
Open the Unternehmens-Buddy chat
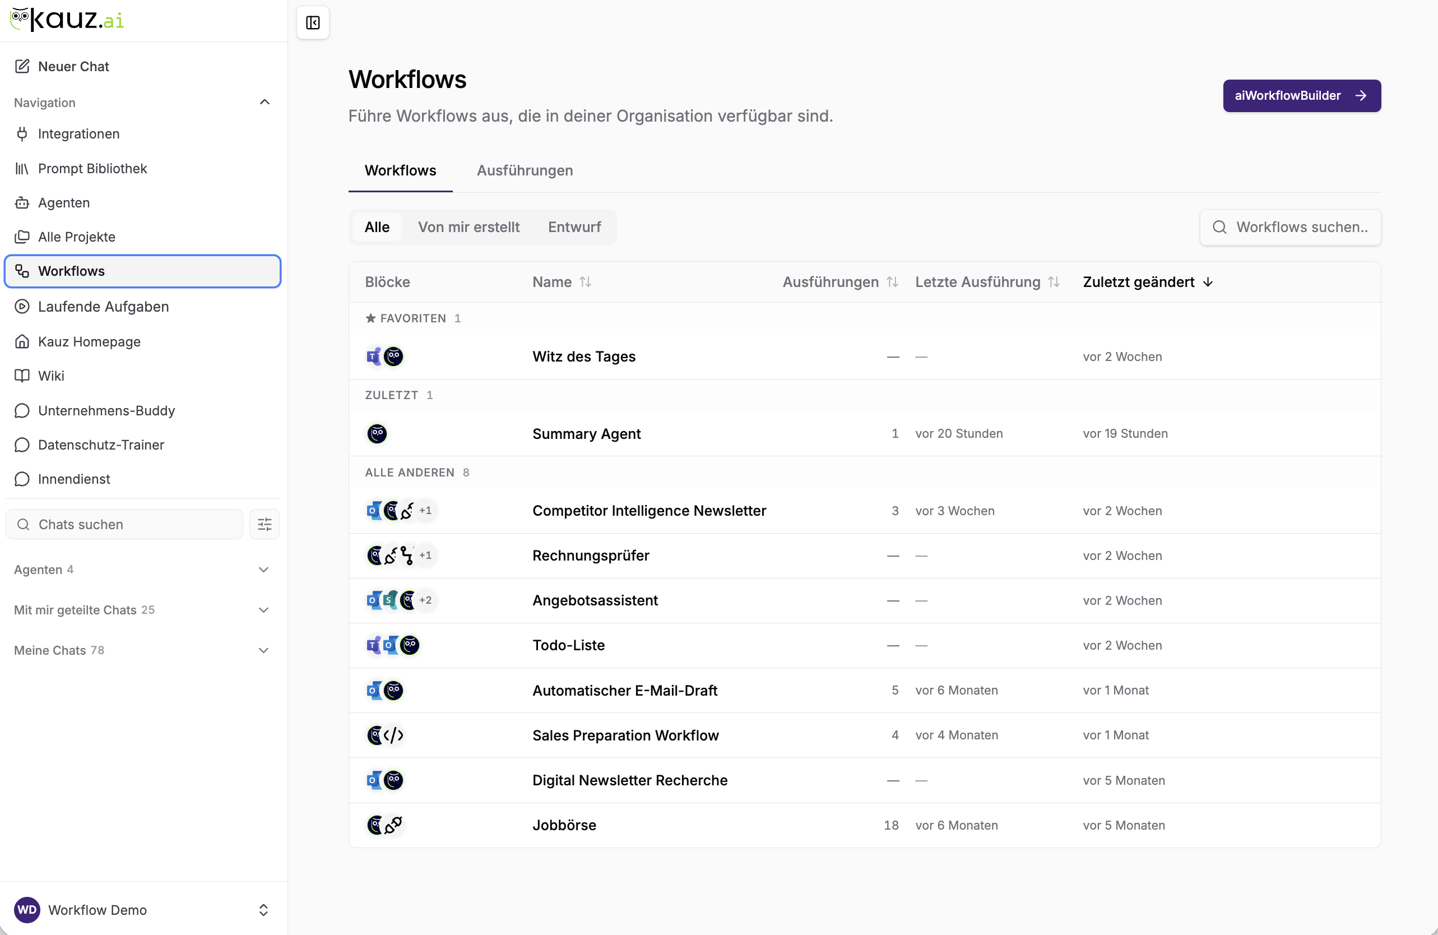point(142,410)
